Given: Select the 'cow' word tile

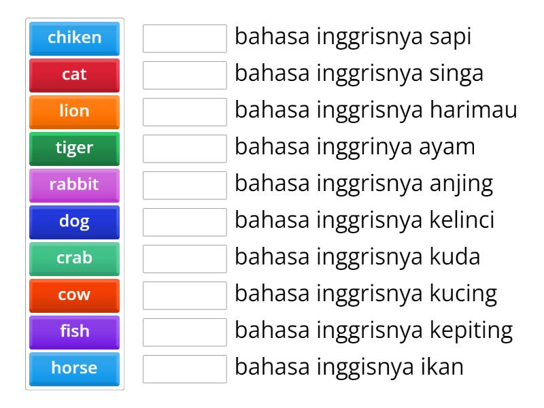Looking at the screenshot, I should point(73,295).
